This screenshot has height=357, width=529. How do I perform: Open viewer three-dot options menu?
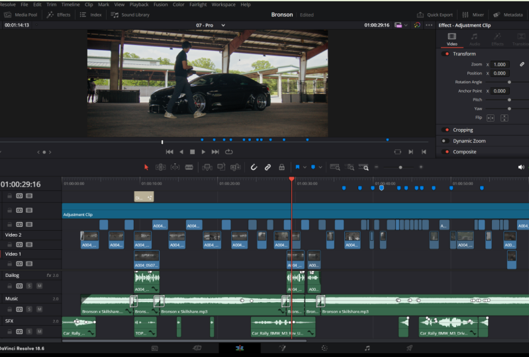[429, 25]
